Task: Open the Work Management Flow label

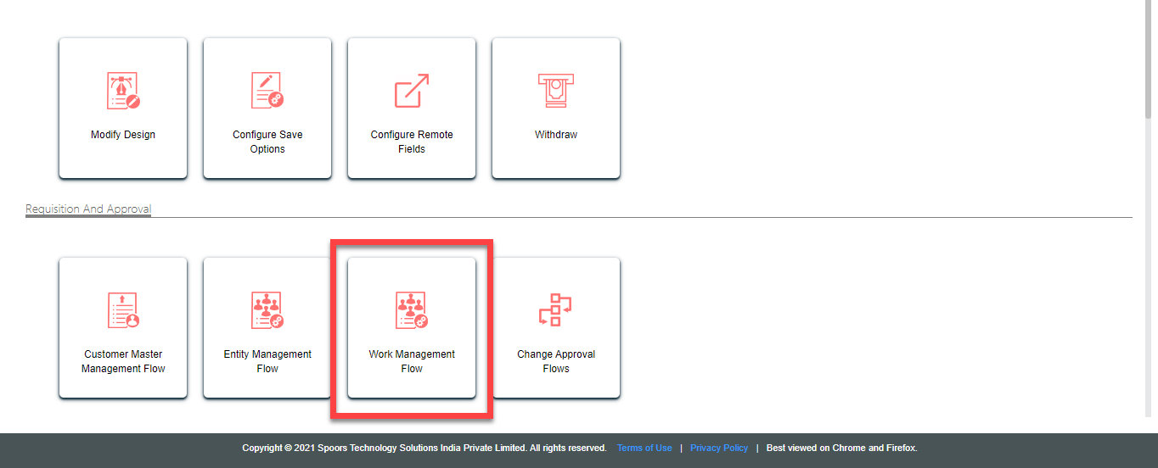Action: pos(412,361)
